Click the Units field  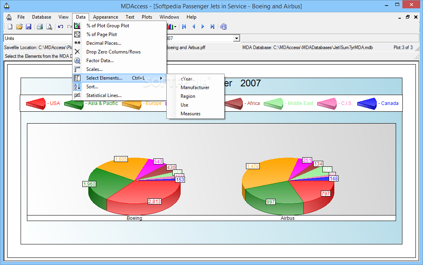(38, 38)
